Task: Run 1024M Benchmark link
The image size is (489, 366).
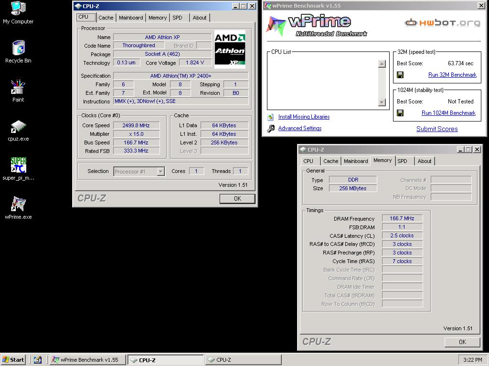Action: pos(448,113)
